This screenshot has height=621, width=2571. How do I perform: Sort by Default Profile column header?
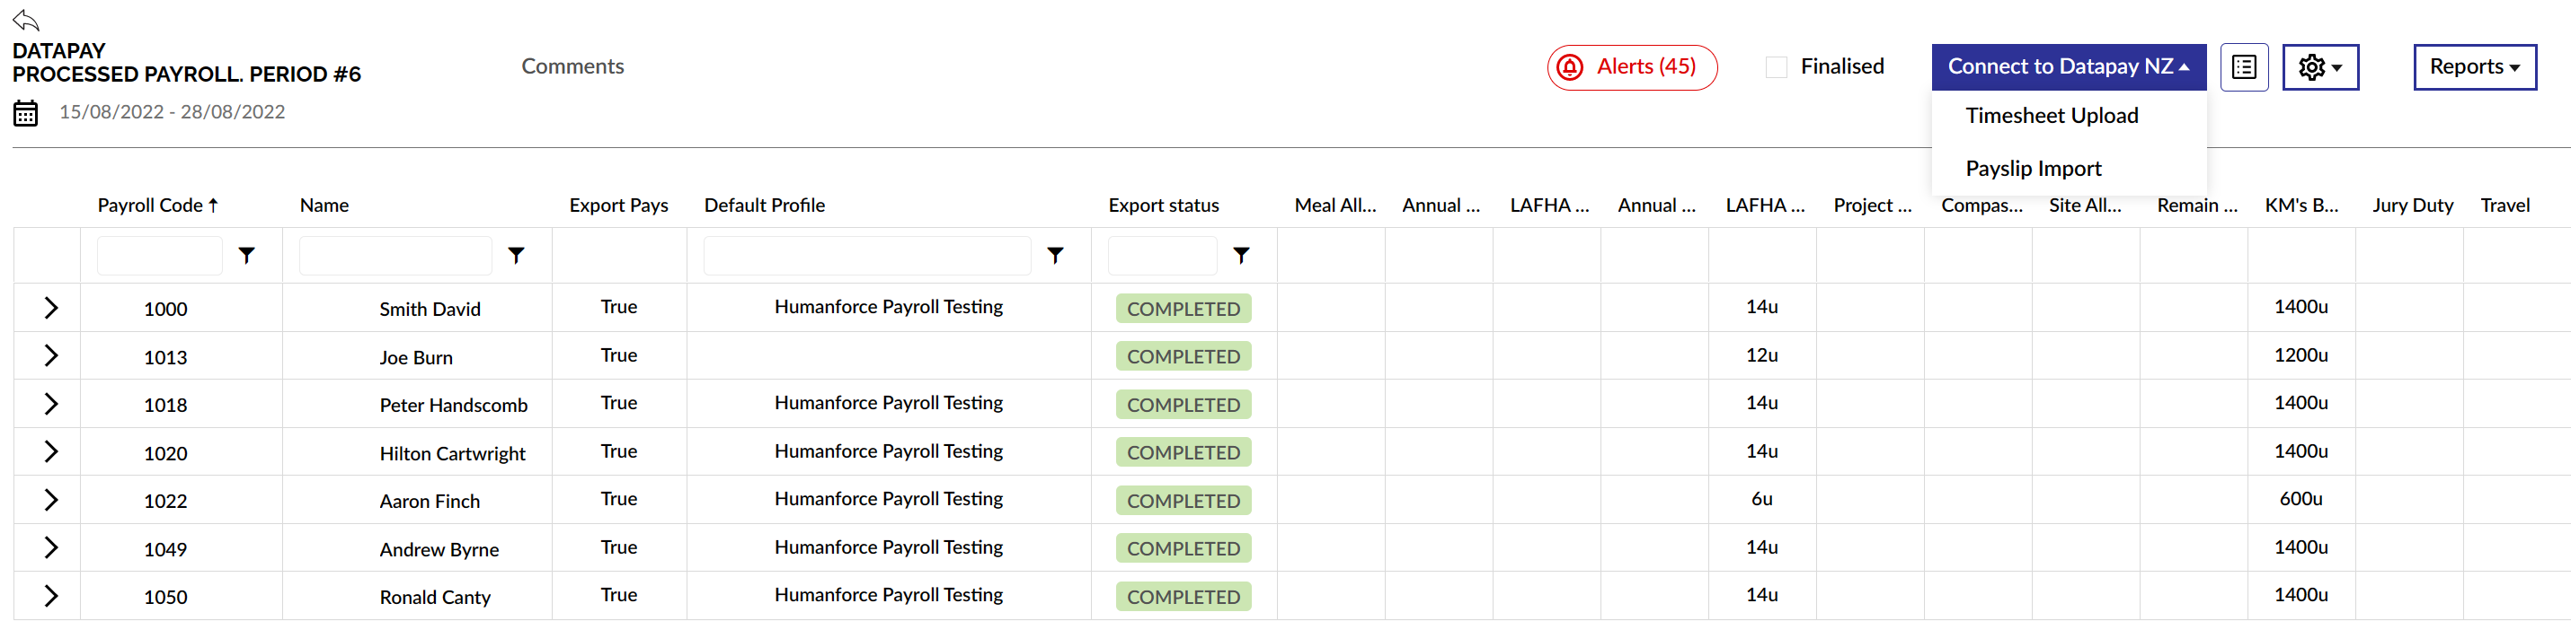(765, 206)
